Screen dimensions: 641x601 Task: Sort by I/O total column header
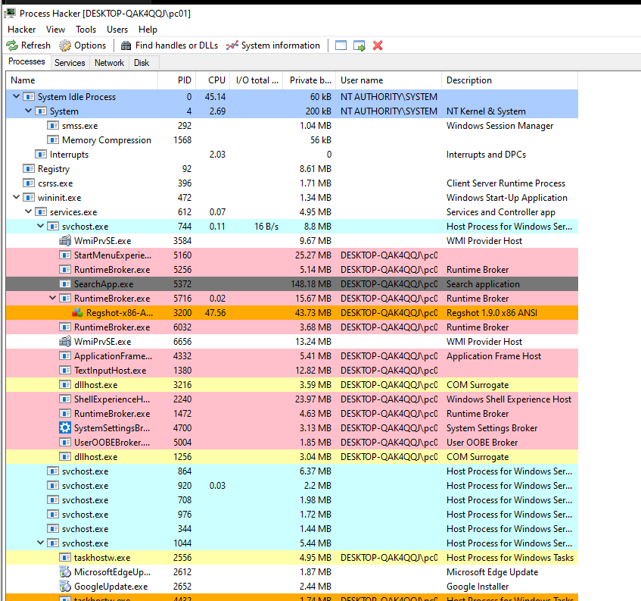coord(257,80)
